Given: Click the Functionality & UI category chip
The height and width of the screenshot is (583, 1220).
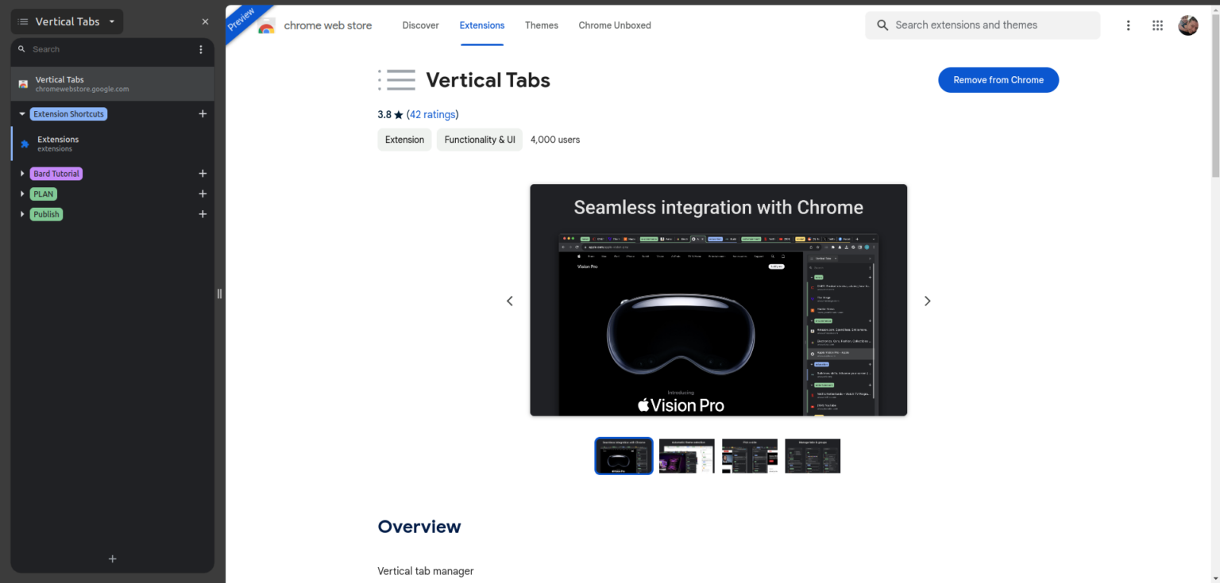Looking at the screenshot, I should coord(479,140).
